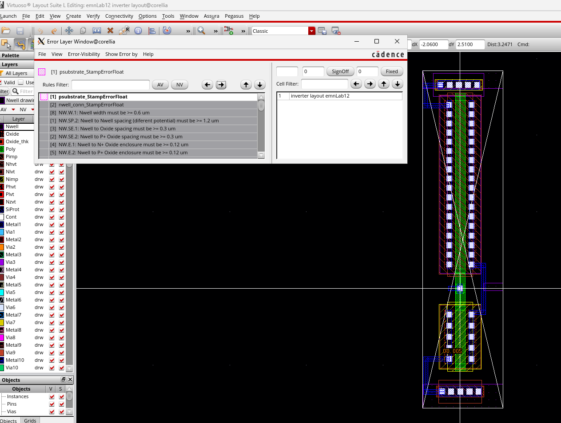Screen dimensions: 561x423
Task: Click the workspace visibility eye icon
Action: pos(336,31)
